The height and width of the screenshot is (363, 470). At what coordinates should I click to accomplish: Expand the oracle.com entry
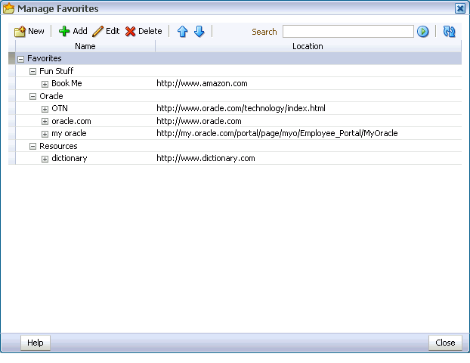point(45,122)
